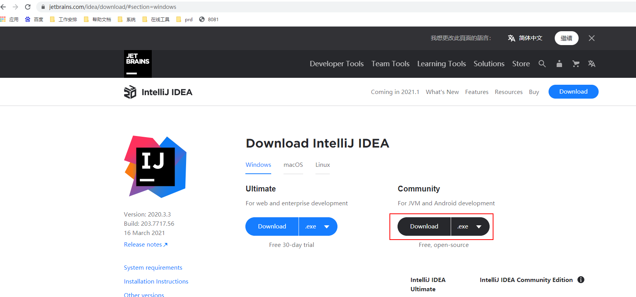Click the Free, open-source text

[x=444, y=245]
